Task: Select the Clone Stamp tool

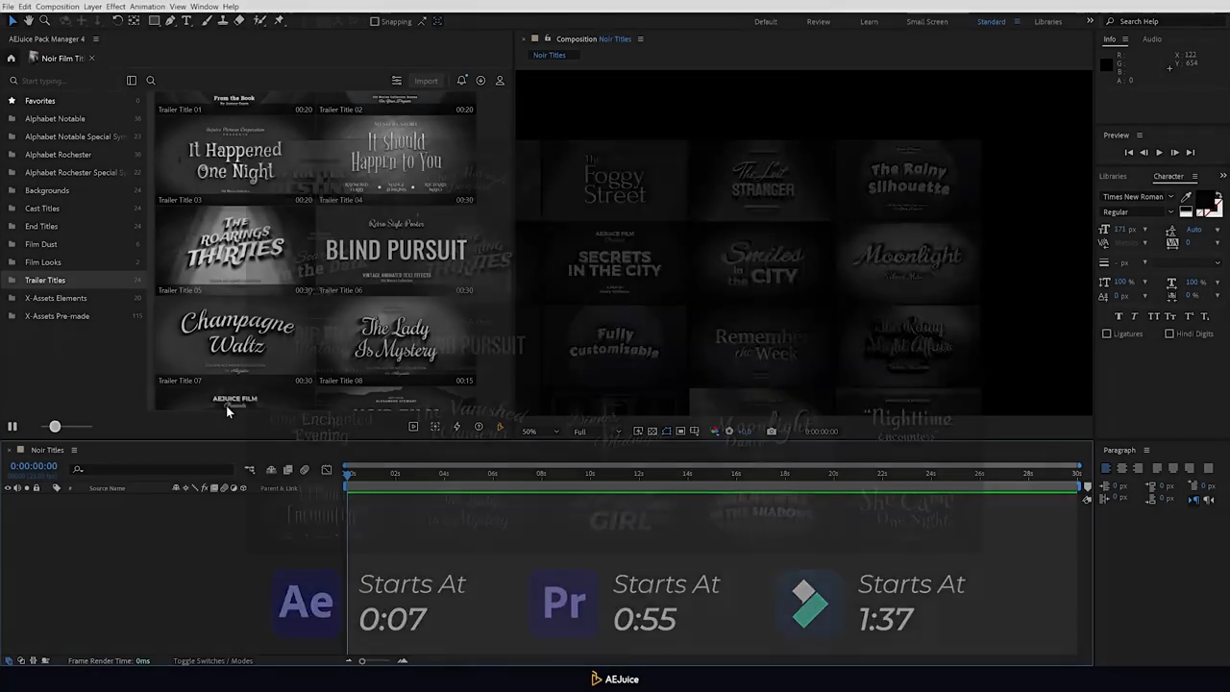Action: [222, 20]
